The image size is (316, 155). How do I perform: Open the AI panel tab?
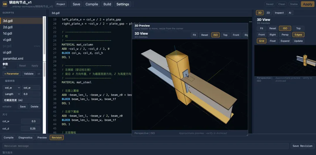290,13
